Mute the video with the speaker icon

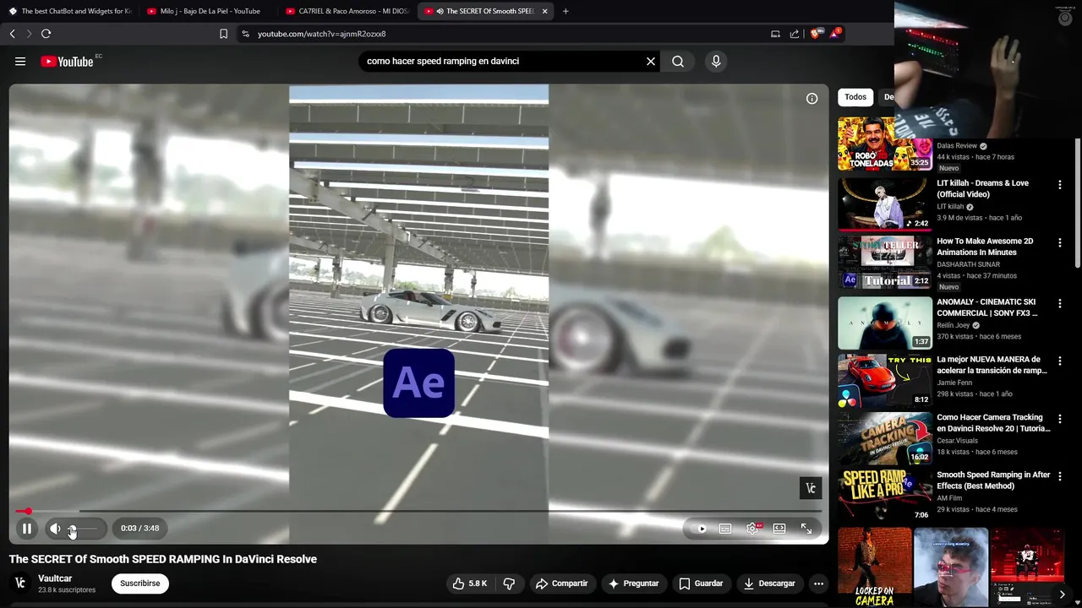point(55,529)
